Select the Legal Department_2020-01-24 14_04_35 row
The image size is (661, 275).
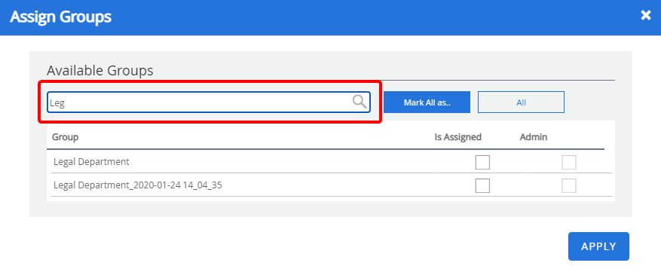click(x=332, y=185)
